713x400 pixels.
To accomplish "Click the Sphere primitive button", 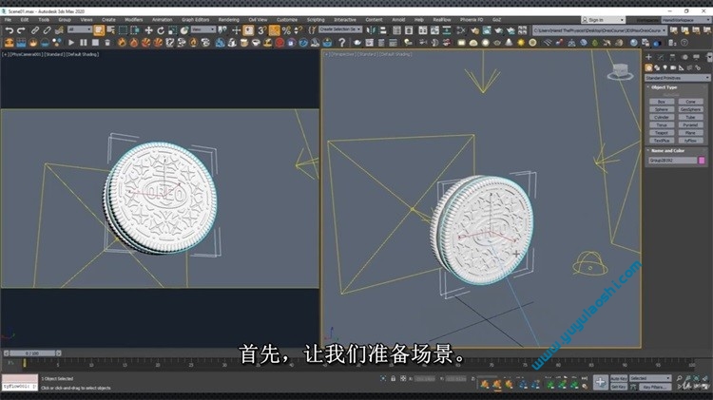I will coord(662,109).
